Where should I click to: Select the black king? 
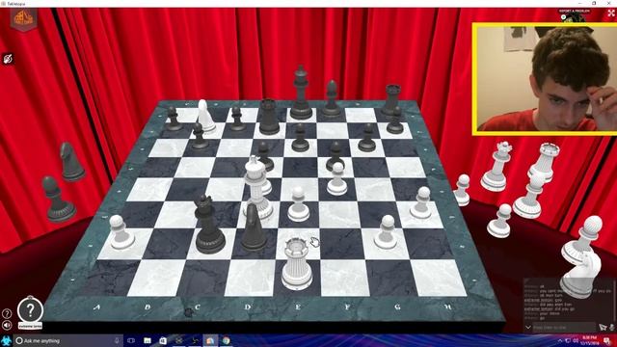click(x=301, y=93)
